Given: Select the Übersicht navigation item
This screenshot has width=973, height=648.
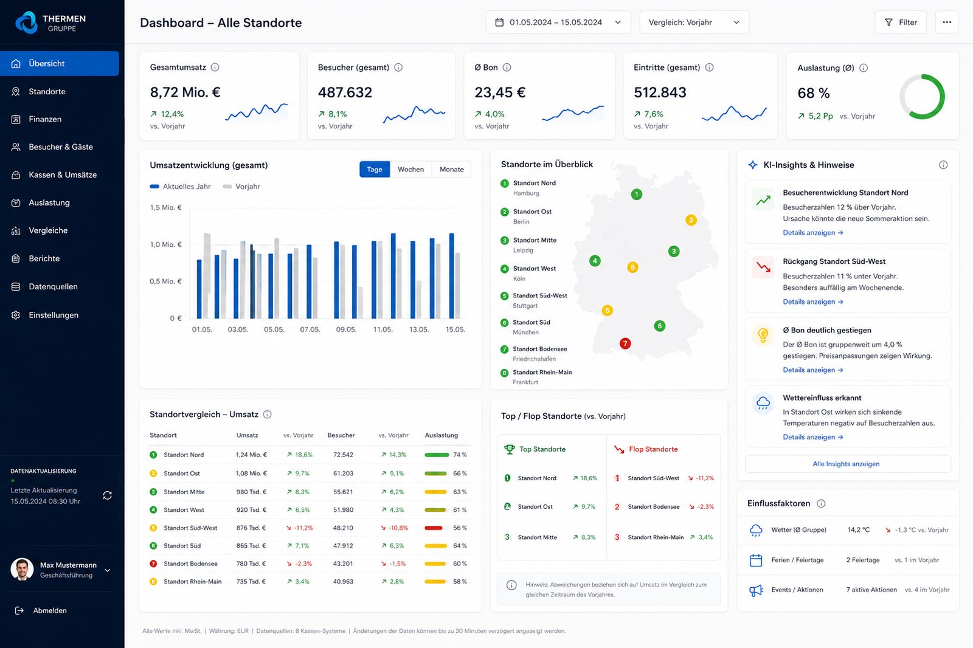Looking at the screenshot, I should click(x=60, y=64).
